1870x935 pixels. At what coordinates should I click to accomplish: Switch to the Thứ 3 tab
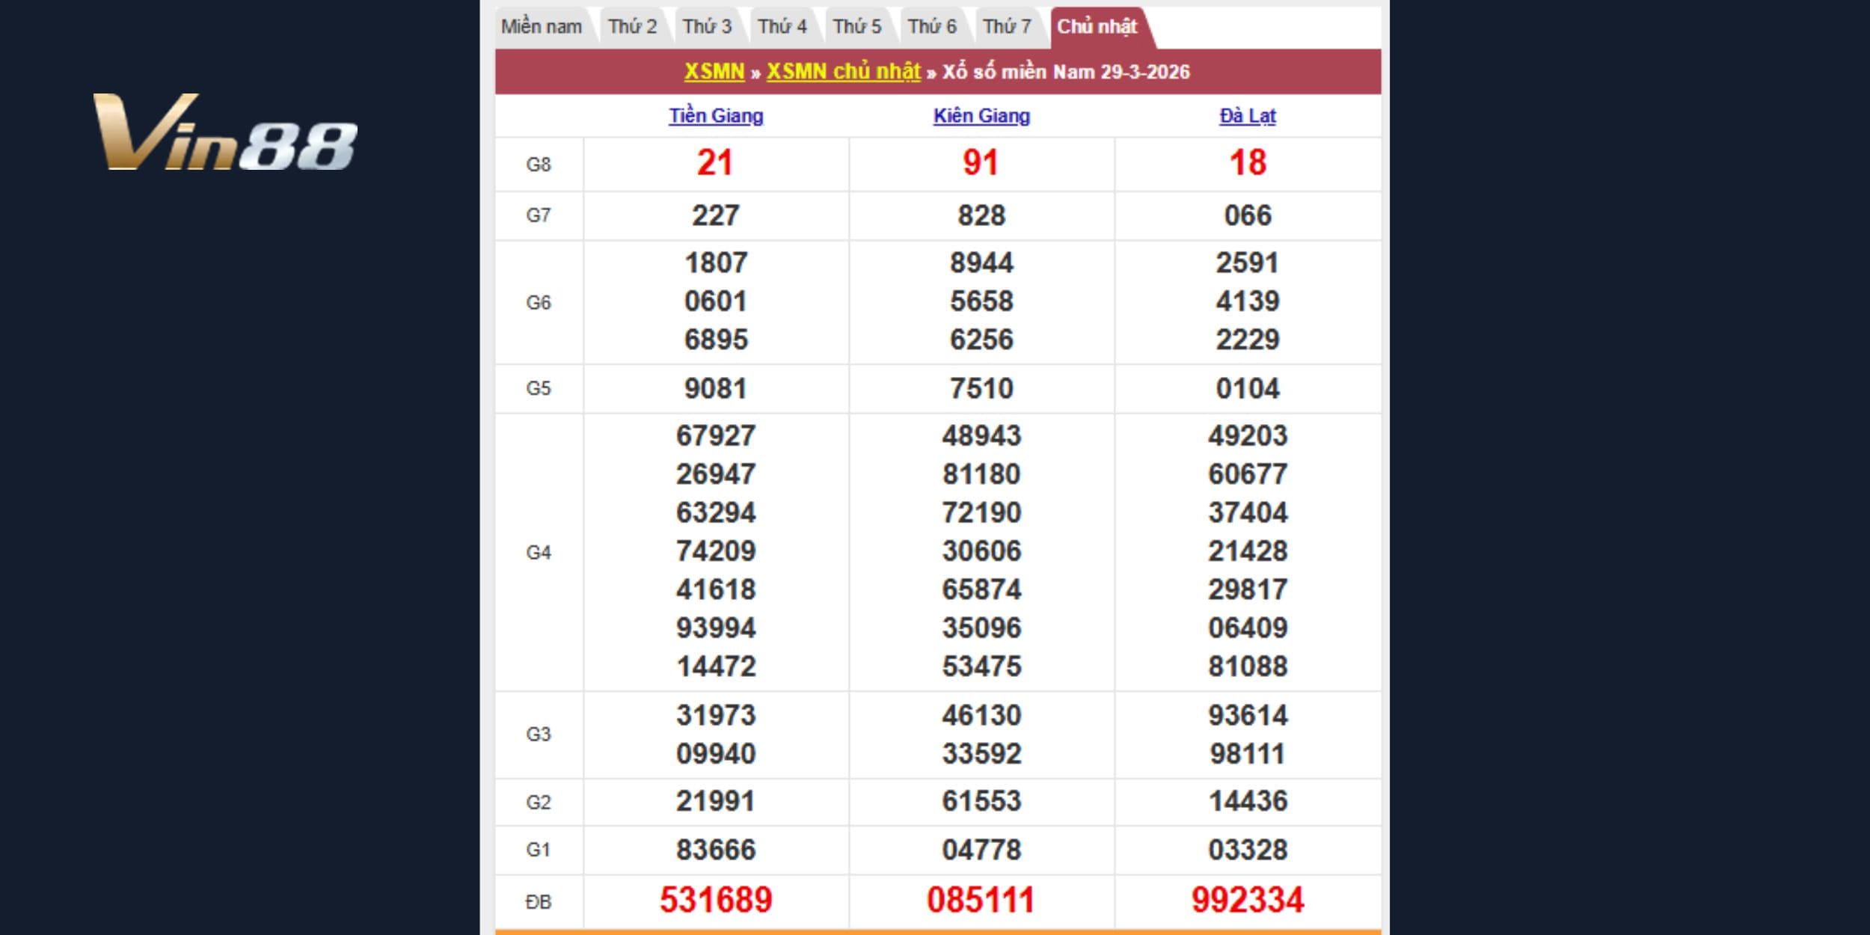[x=707, y=27]
